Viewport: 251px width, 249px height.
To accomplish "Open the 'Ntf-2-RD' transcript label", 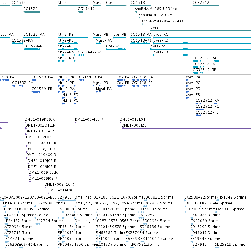I will (66, 58).
